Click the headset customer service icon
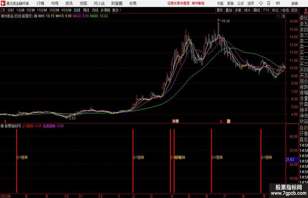Screen dimensions: 308x198 [x=261, y=3]
